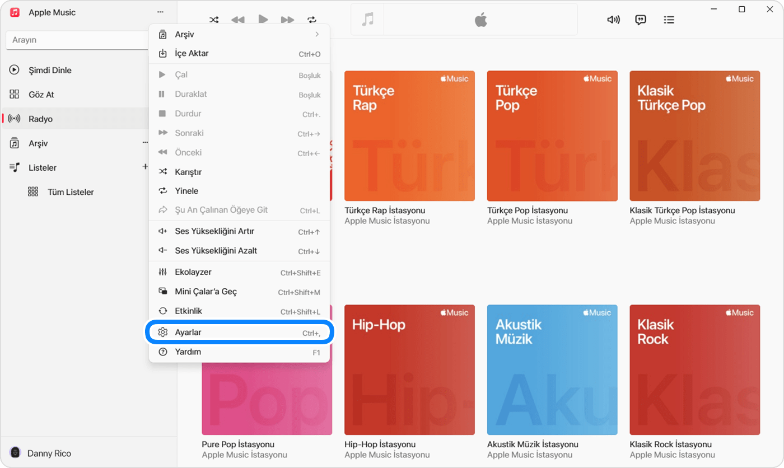
Task: Click the Etkinlik refresh icon in the menu
Action: [163, 311]
